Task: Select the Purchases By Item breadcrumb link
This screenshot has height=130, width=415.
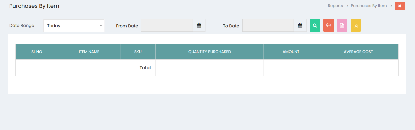Action: 369,6
